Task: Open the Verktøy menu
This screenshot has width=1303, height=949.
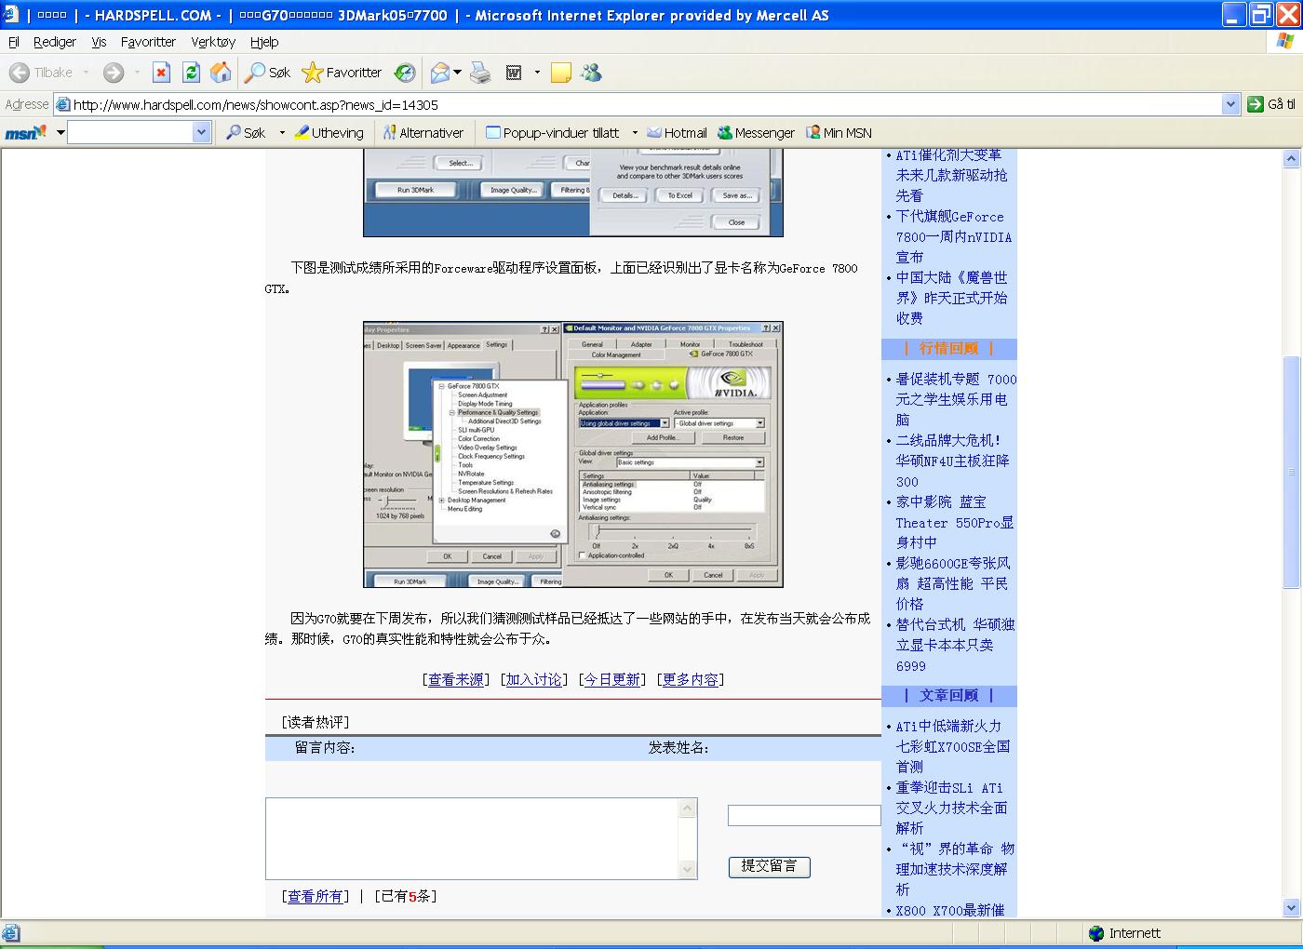Action: point(213,42)
